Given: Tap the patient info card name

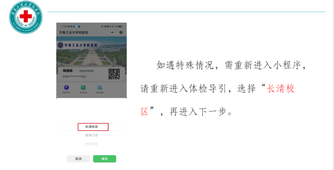Looking at the screenshot, I should point(68,72).
